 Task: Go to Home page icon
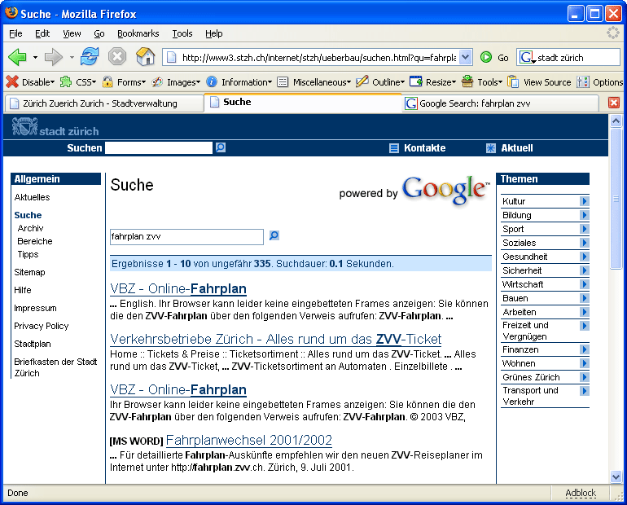145,57
